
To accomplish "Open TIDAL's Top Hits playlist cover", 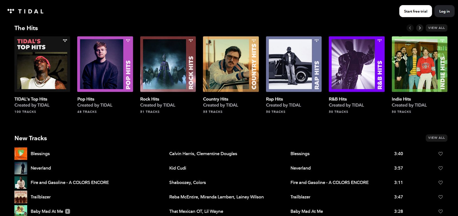I will coord(42,64).
